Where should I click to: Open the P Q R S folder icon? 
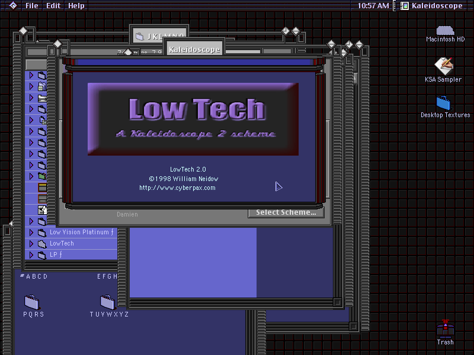(x=32, y=302)
